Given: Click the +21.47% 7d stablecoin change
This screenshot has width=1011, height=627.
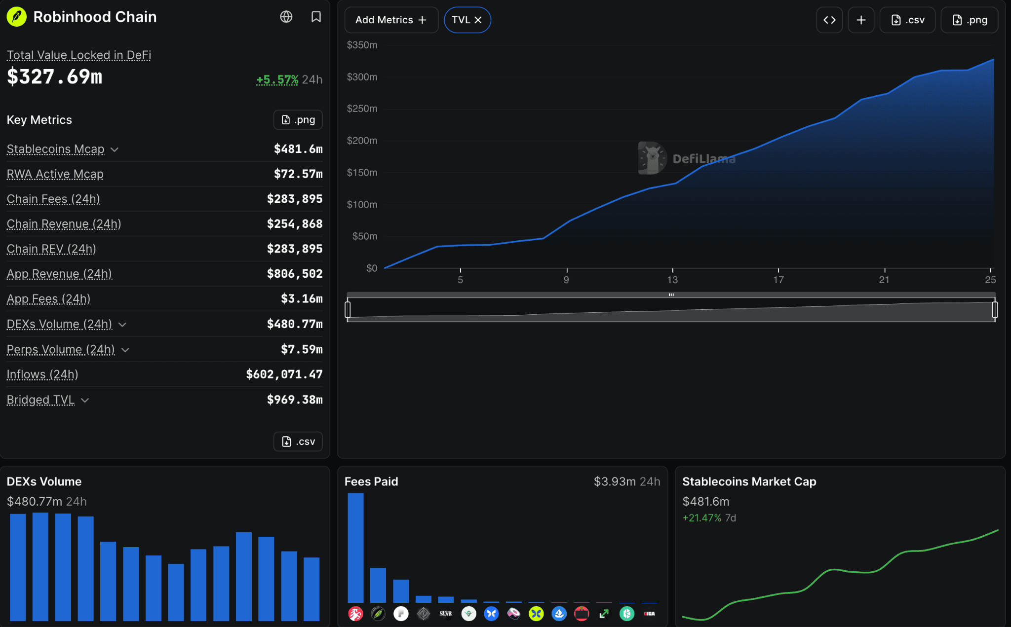Looking at the screenshot, I should coord(709,518).
